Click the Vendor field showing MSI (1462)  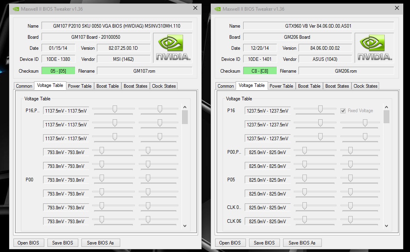tap(123, 59)
